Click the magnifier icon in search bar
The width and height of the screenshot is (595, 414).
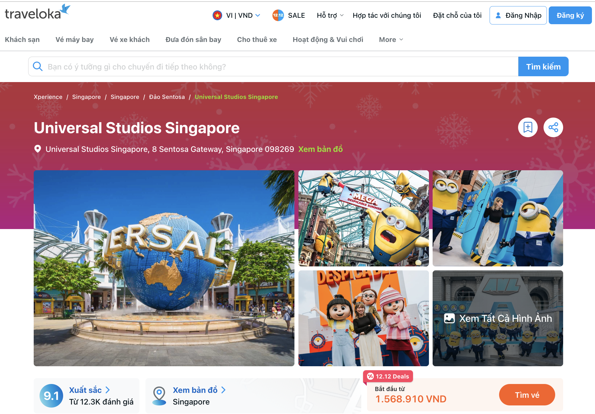point(38,66)
